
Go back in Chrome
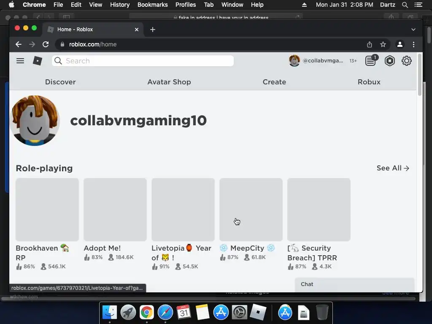tap(19, 44)
